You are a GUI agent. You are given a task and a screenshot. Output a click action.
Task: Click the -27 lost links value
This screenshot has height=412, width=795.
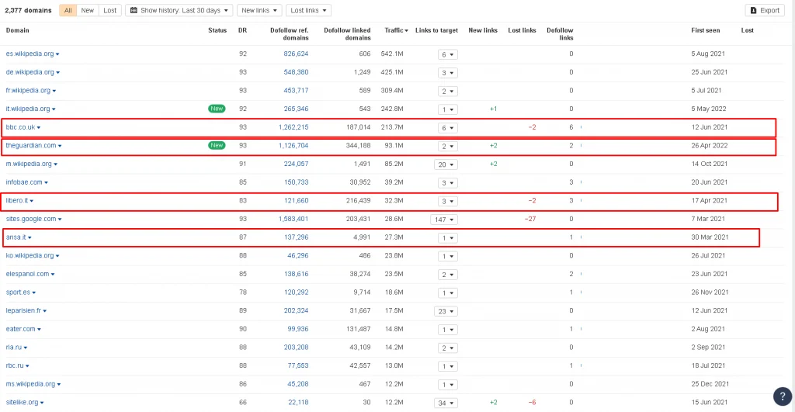(x=529, y=219)
